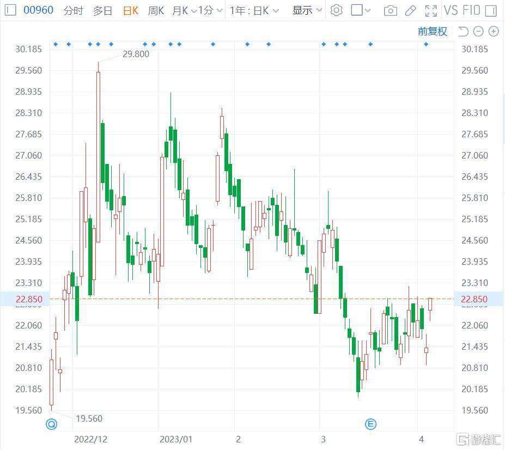505x450 pixels.
Task: Open the F10 company info button
Action: 471,10
